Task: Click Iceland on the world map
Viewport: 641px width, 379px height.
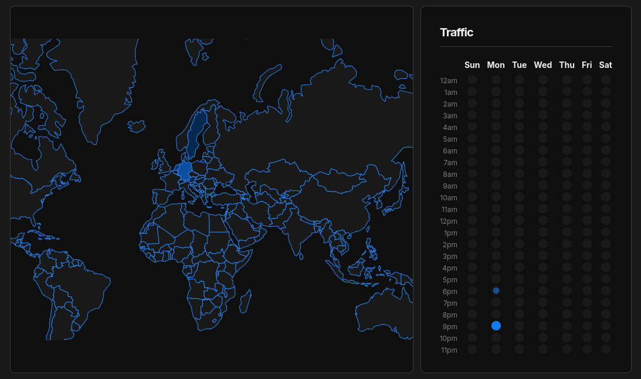Action: 137,125
